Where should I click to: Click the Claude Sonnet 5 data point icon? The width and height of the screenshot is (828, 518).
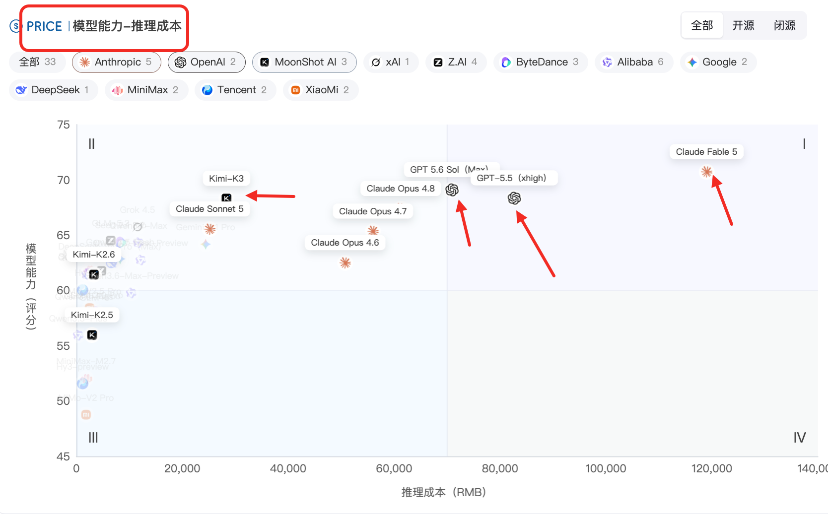pyautogui.click(x=210, y=229)
